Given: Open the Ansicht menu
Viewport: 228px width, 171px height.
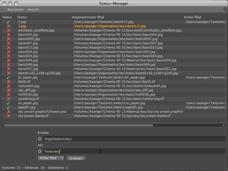Looking at the screenshot, I should 33,9.
